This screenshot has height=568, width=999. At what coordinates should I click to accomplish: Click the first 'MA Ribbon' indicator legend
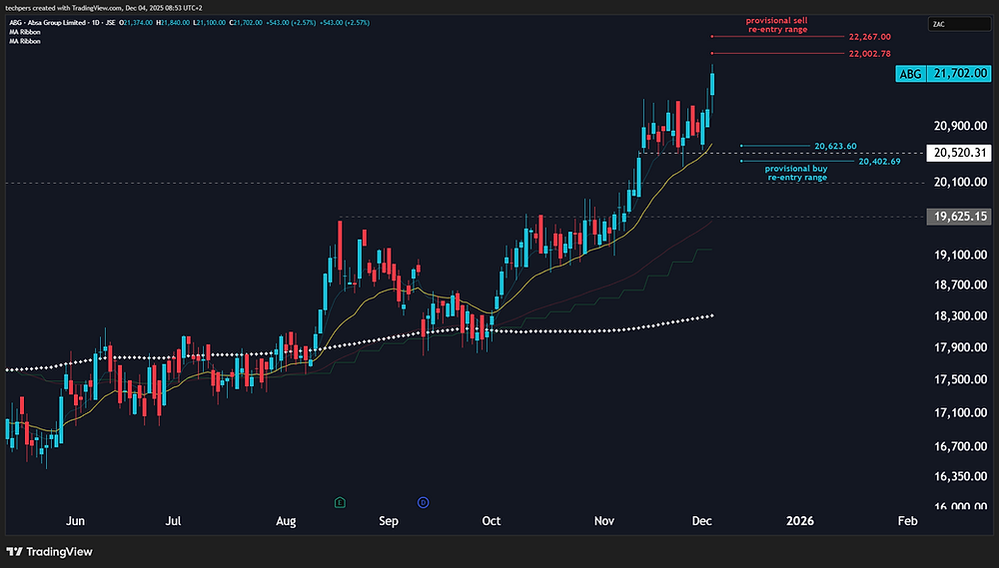point(25,32)
